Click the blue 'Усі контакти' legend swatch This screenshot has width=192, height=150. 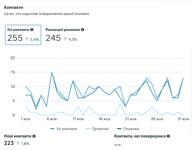(x=52, y=129)
